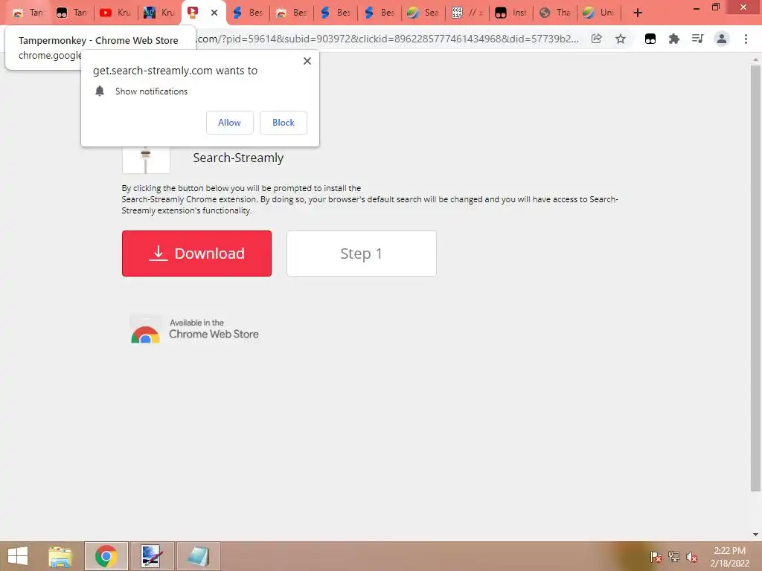Image resolution: width=762 pixels, height=571 pixels.
Task: Switch to the first Tampermonkey Web Store tab
Action: click(x=28, y=13)
